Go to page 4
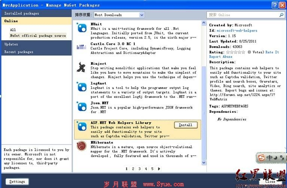The height and width of the screenshot is (188, 287). (x=146, y=169)
